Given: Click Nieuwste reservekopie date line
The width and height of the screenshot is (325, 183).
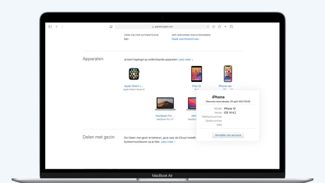Looking at the screenshot, I should click(228, 101).
